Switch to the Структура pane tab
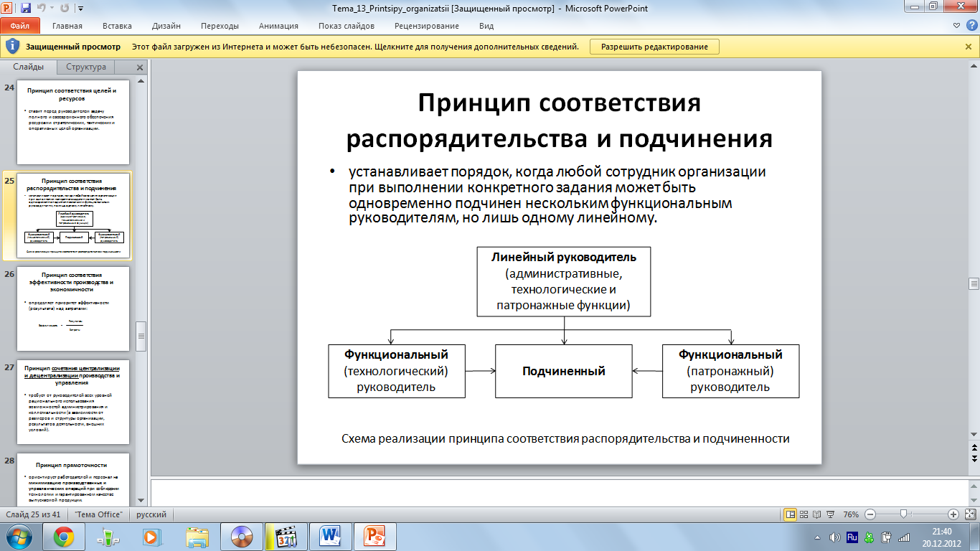The height and width of the screenshot is (551, 980). (86, 67)
